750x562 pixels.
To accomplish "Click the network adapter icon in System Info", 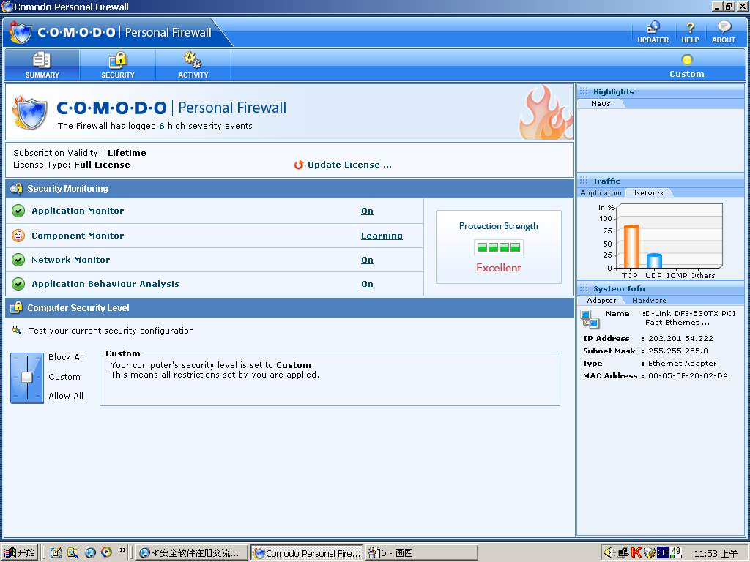I will pos(590,318).
